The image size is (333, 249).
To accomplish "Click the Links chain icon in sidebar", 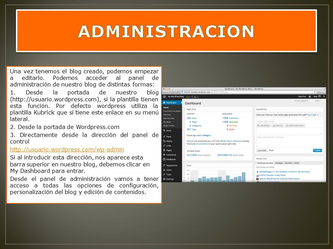I will 164,146.
